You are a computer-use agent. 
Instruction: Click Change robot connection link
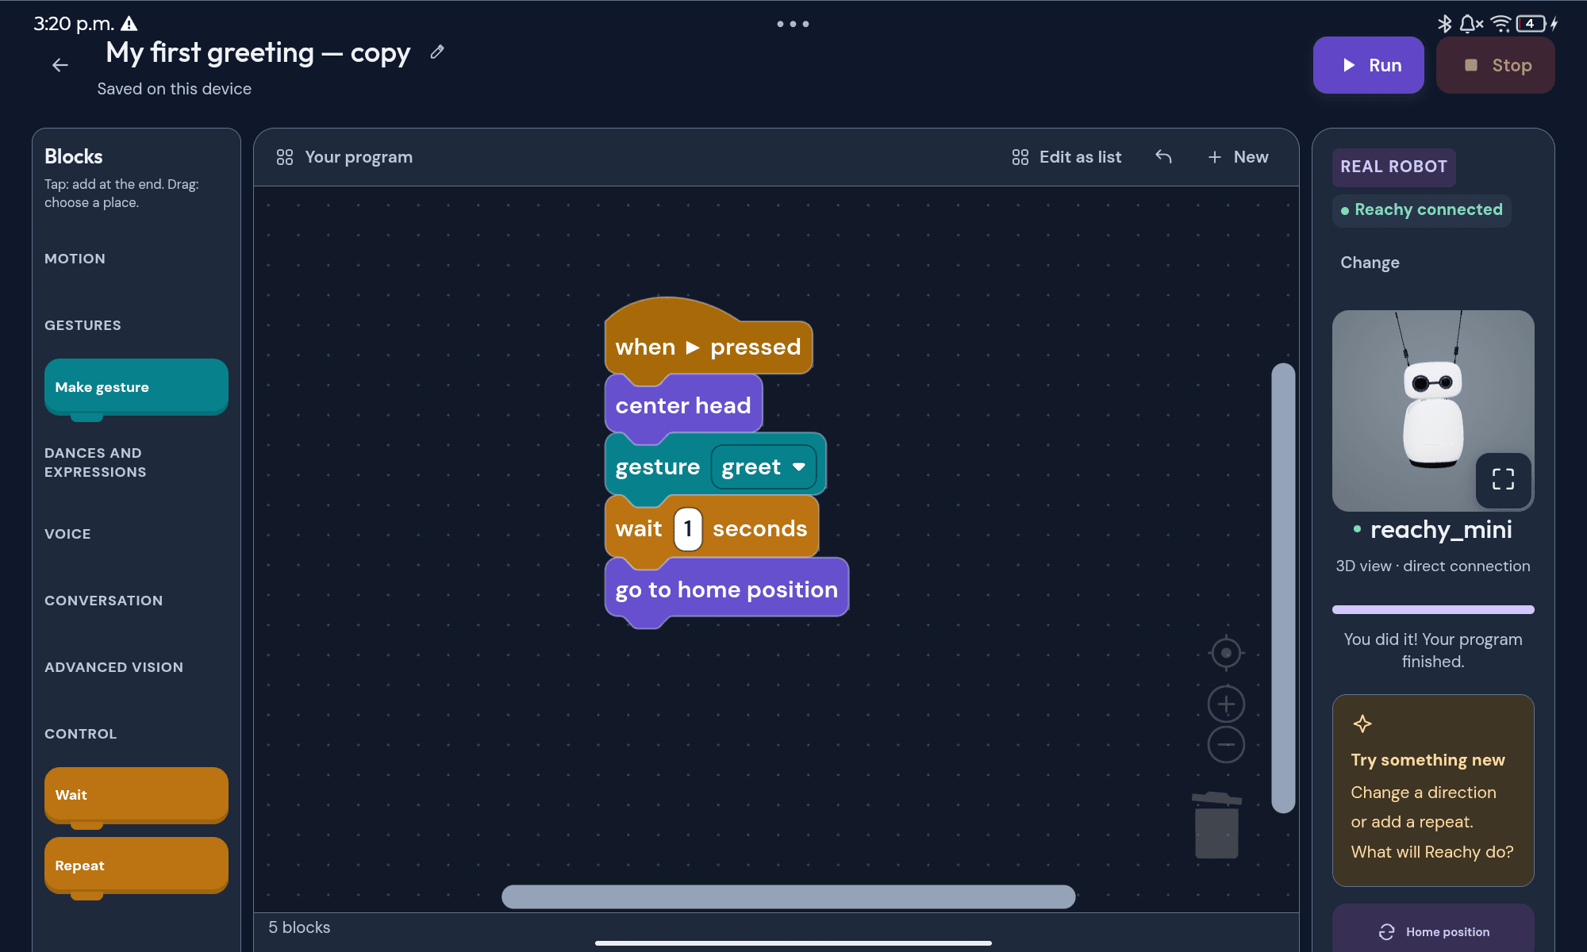(x=1370, y=263)
